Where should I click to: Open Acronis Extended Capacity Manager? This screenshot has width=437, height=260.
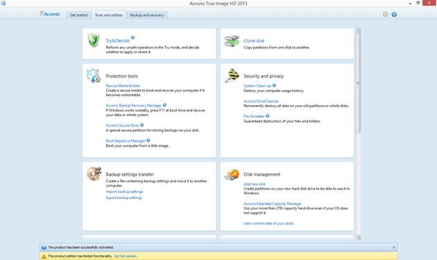pyautogui.click(x=273, y=203)
